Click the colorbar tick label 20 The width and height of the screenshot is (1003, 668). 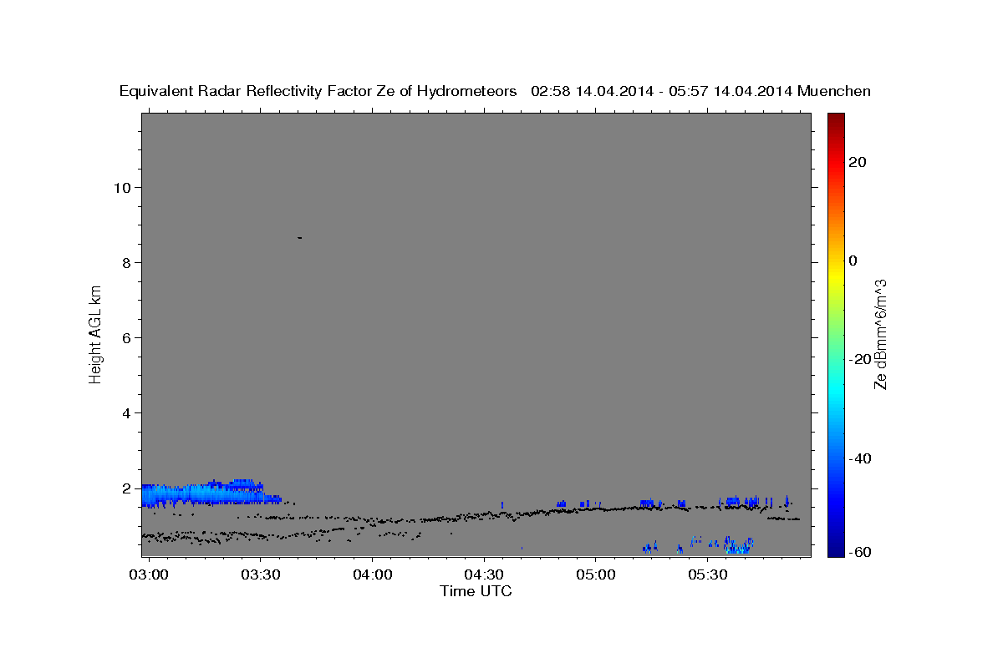point(857,162)
